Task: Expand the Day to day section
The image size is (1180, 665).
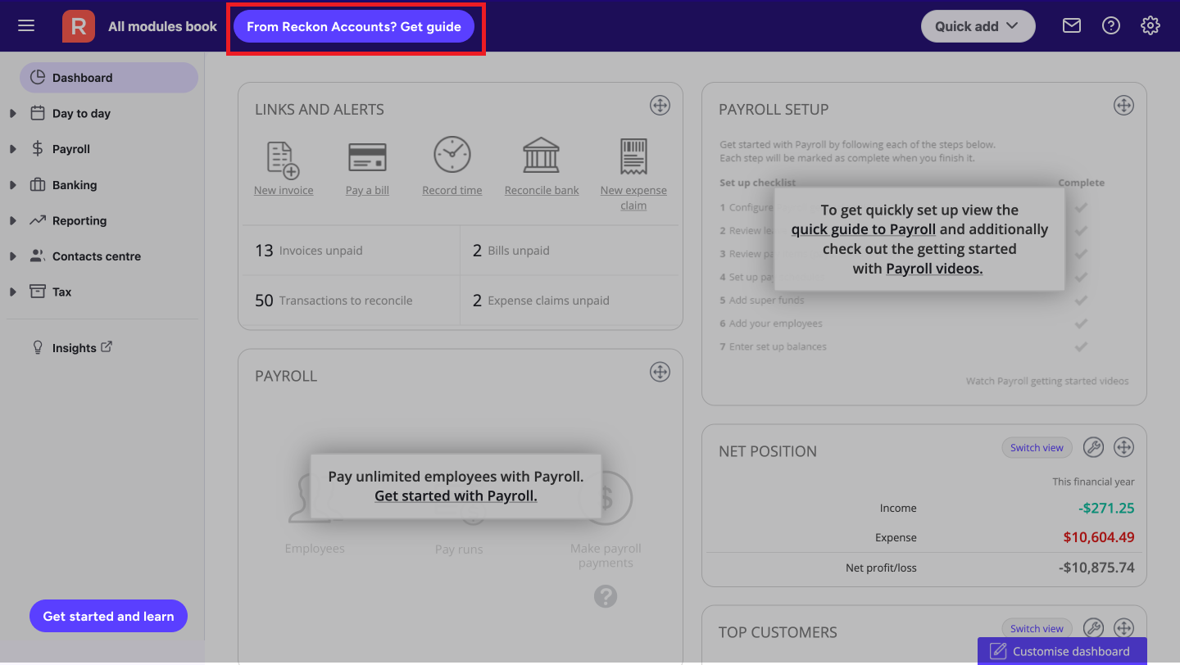Action: coord(13,114)
